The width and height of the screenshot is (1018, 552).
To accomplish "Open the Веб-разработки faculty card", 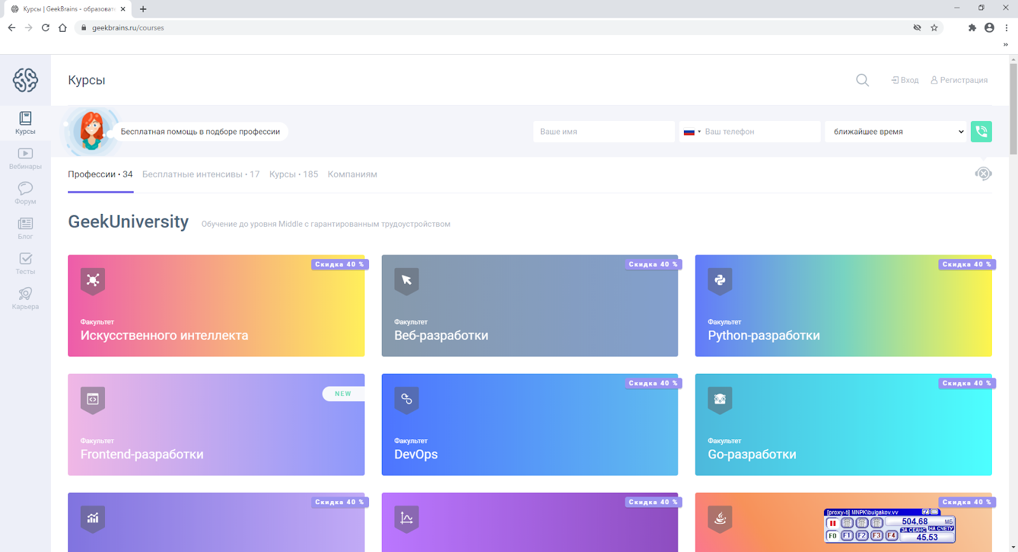I will [x=530, y=306].
